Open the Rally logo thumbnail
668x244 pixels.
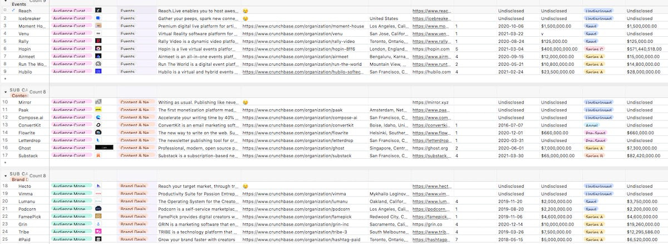(x=98, y=41)
